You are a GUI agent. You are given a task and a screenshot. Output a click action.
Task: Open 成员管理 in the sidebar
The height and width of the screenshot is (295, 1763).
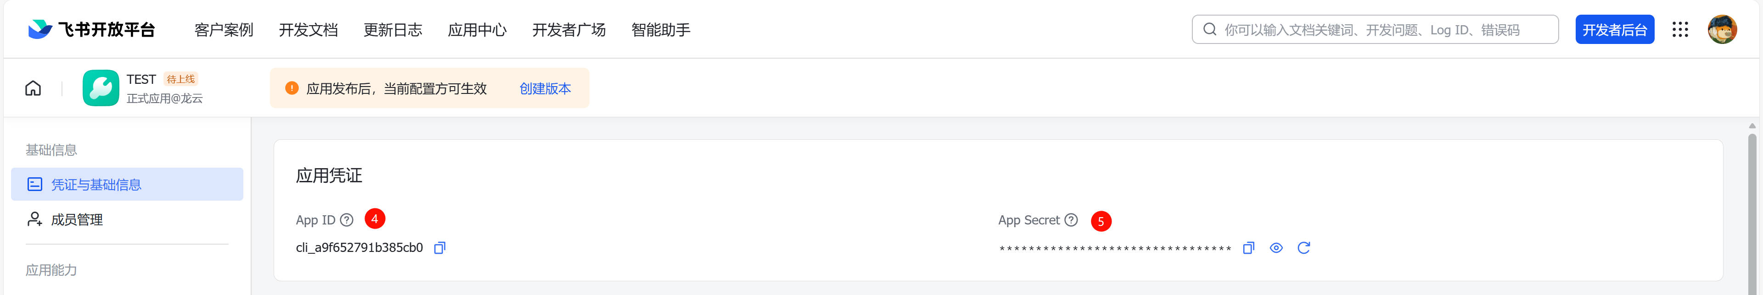click(77, 219)
